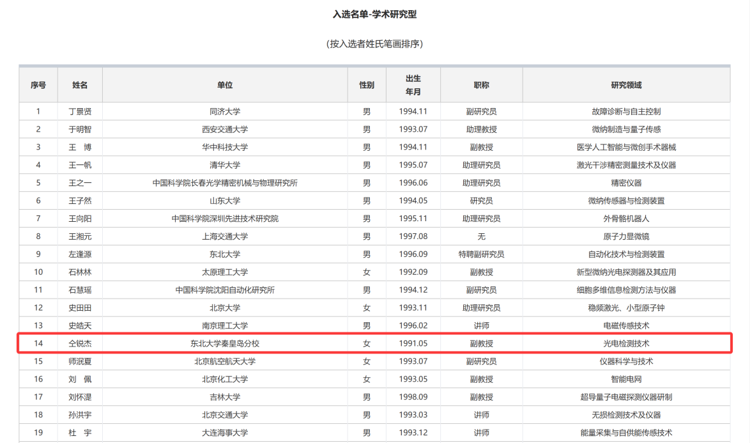Select the 特聘副研究员 title cell
Screen dimensions: 750x443
481,254
